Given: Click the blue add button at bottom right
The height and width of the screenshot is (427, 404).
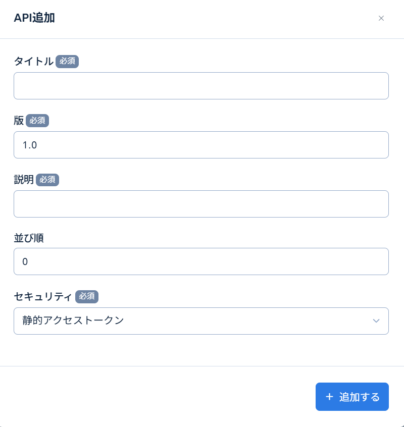Looking at the screenshot, I should 352,397.
